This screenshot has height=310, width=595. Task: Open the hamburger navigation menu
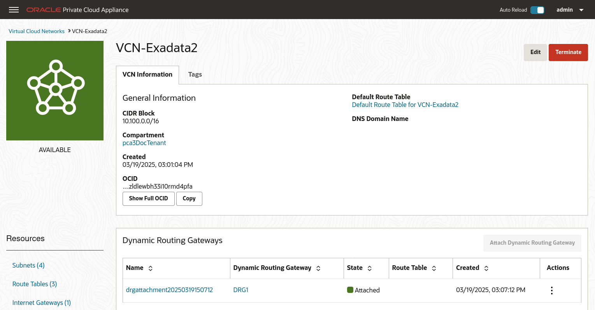click(x=14, y=10)
